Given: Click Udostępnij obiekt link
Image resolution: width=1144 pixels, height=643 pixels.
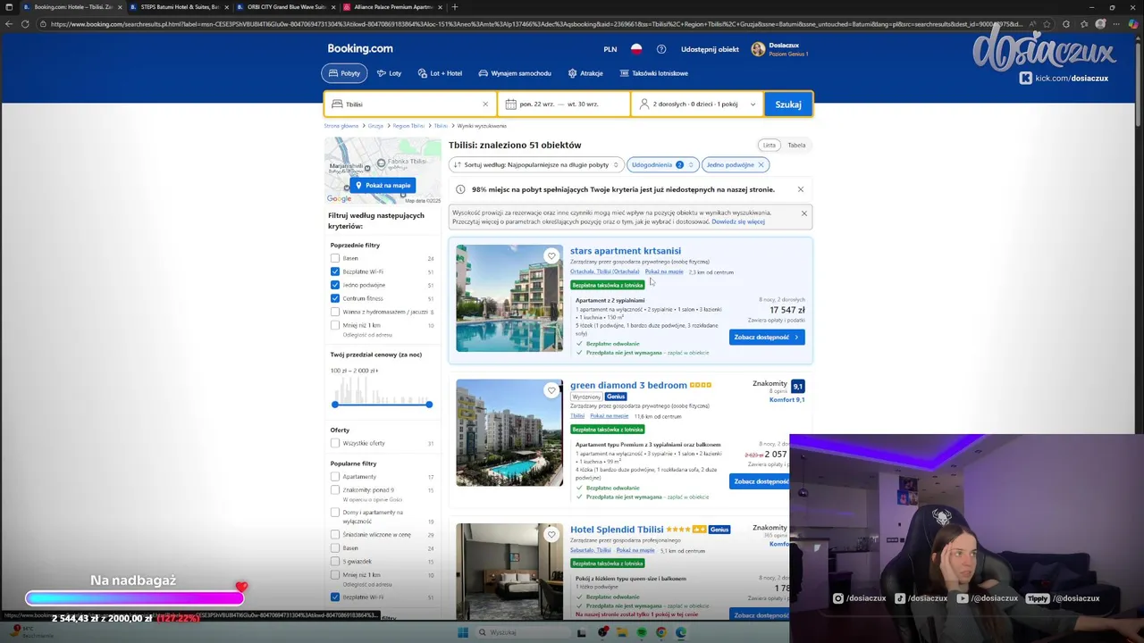Looking at the screenshot, I should pyautogui.click(x=710, y=50).
